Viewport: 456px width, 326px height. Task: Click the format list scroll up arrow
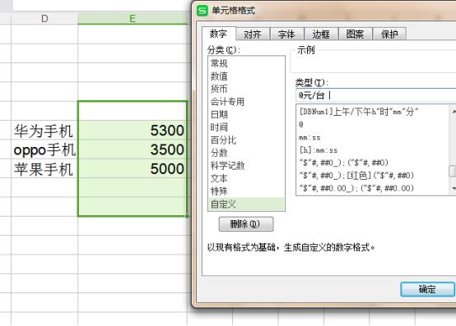453,111
